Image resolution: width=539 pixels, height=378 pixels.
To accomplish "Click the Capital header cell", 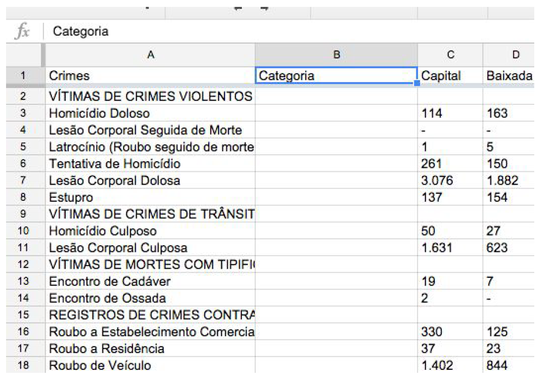I will click(449, 76).
